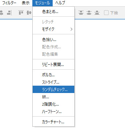Click the align horizontal centers toolbar icon
This screenshot has height=129, width=125.
1,13
